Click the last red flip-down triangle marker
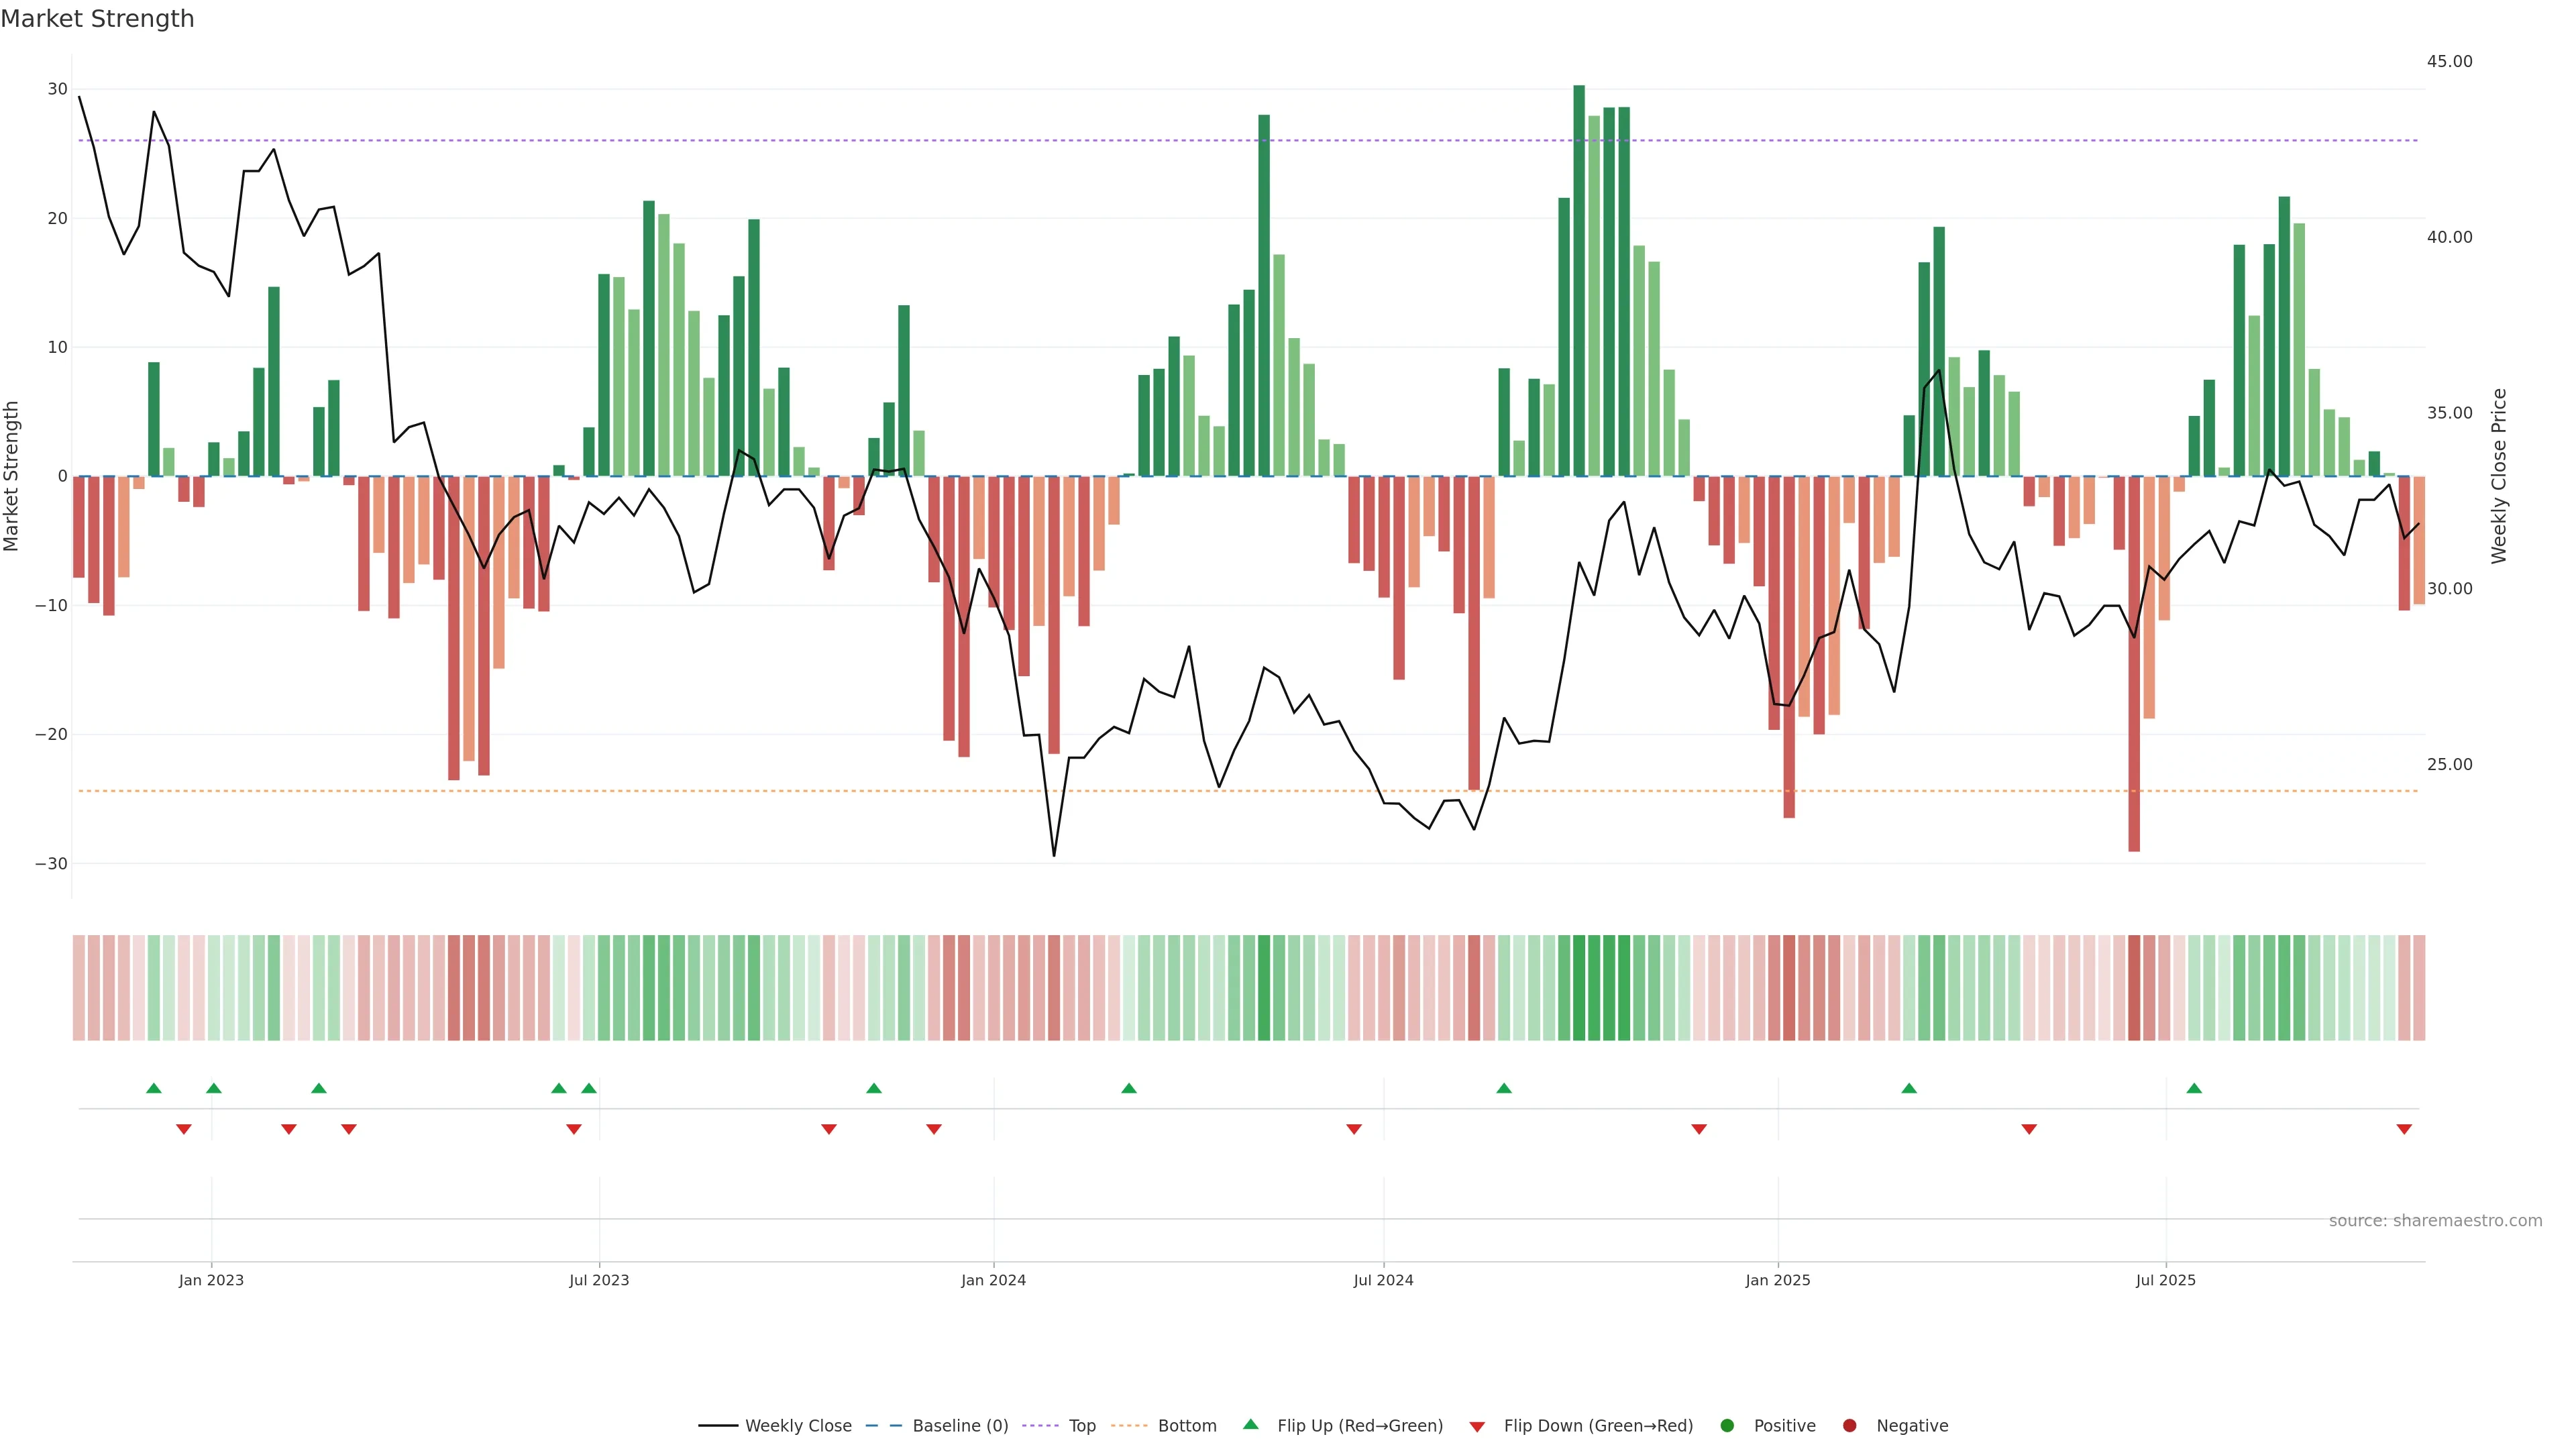 pyautogui.click(x=2404, y=1129)
